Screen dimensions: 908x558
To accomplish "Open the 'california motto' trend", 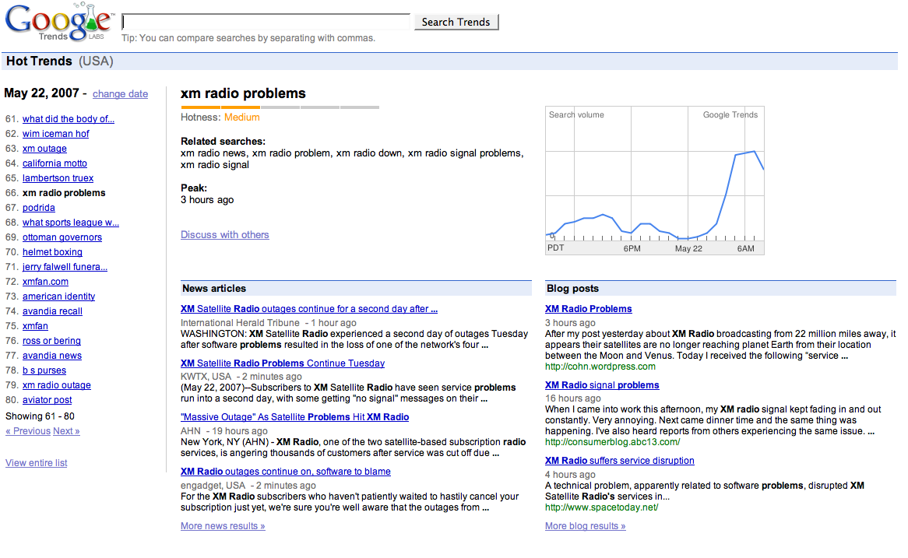I will coord(55,163).
